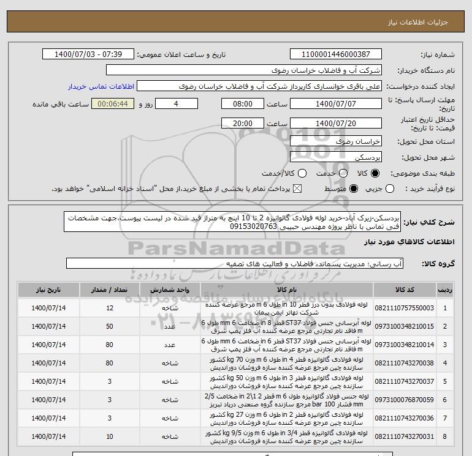Click the شماره نیاز field 1100001446000387
The height and width of the screenshot is (456, 472).
tap(336, 54)
